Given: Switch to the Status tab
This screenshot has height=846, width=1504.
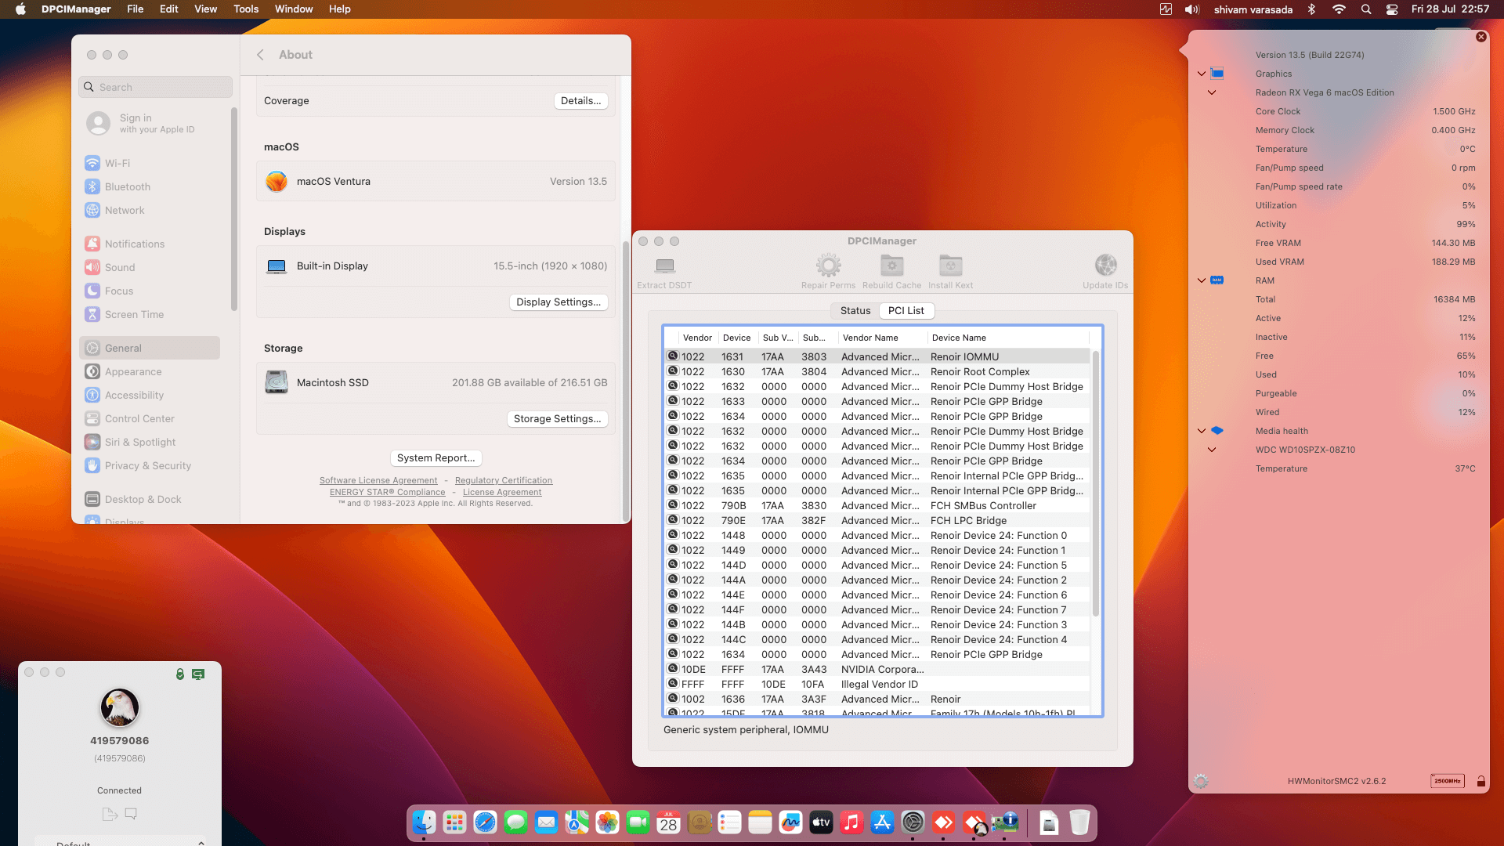Looking at the screenshot, I should pos(855,310).
